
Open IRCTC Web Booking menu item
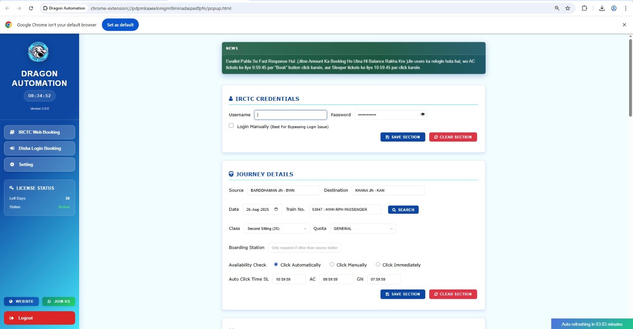(40, 132)
